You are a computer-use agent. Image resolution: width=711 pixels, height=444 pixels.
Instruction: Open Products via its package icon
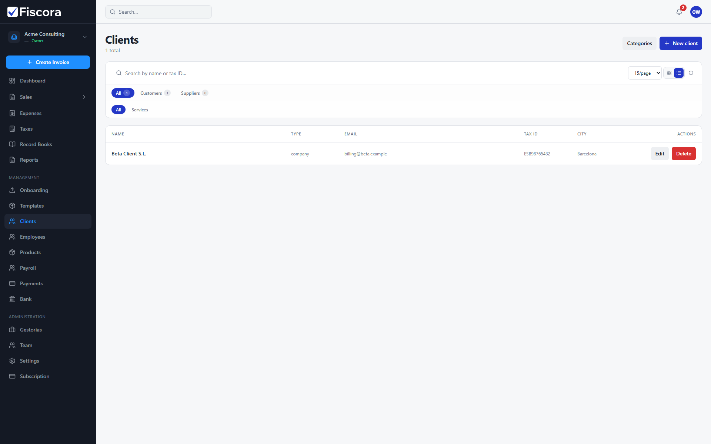[12, 252]
